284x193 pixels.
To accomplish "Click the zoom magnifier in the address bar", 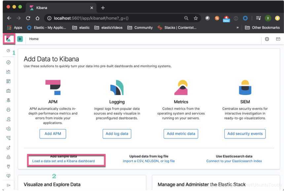I will point(186,18).
